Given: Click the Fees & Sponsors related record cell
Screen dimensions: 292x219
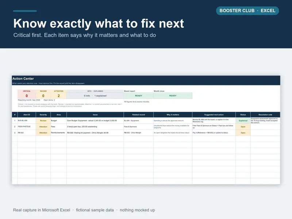Looking at the screenshot, I should 139,127.
